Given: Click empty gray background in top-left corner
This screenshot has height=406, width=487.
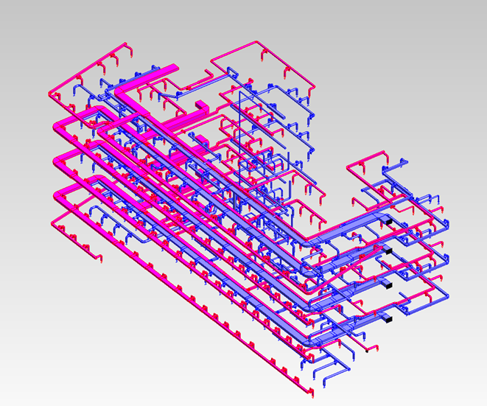Looking at the screenshot, I should click(22, 22).
